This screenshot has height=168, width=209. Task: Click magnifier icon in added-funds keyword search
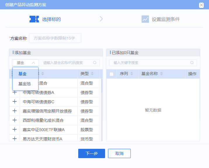192,63
